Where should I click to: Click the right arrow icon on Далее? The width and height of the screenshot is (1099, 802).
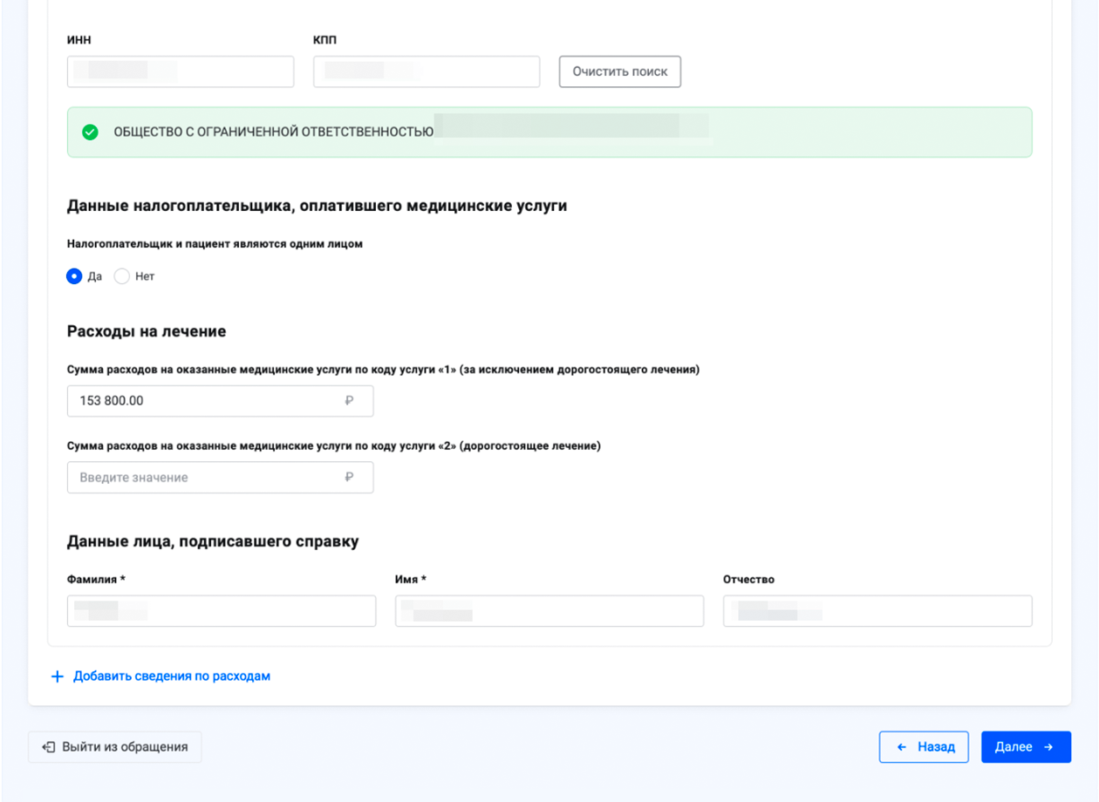click(1048, 747)
